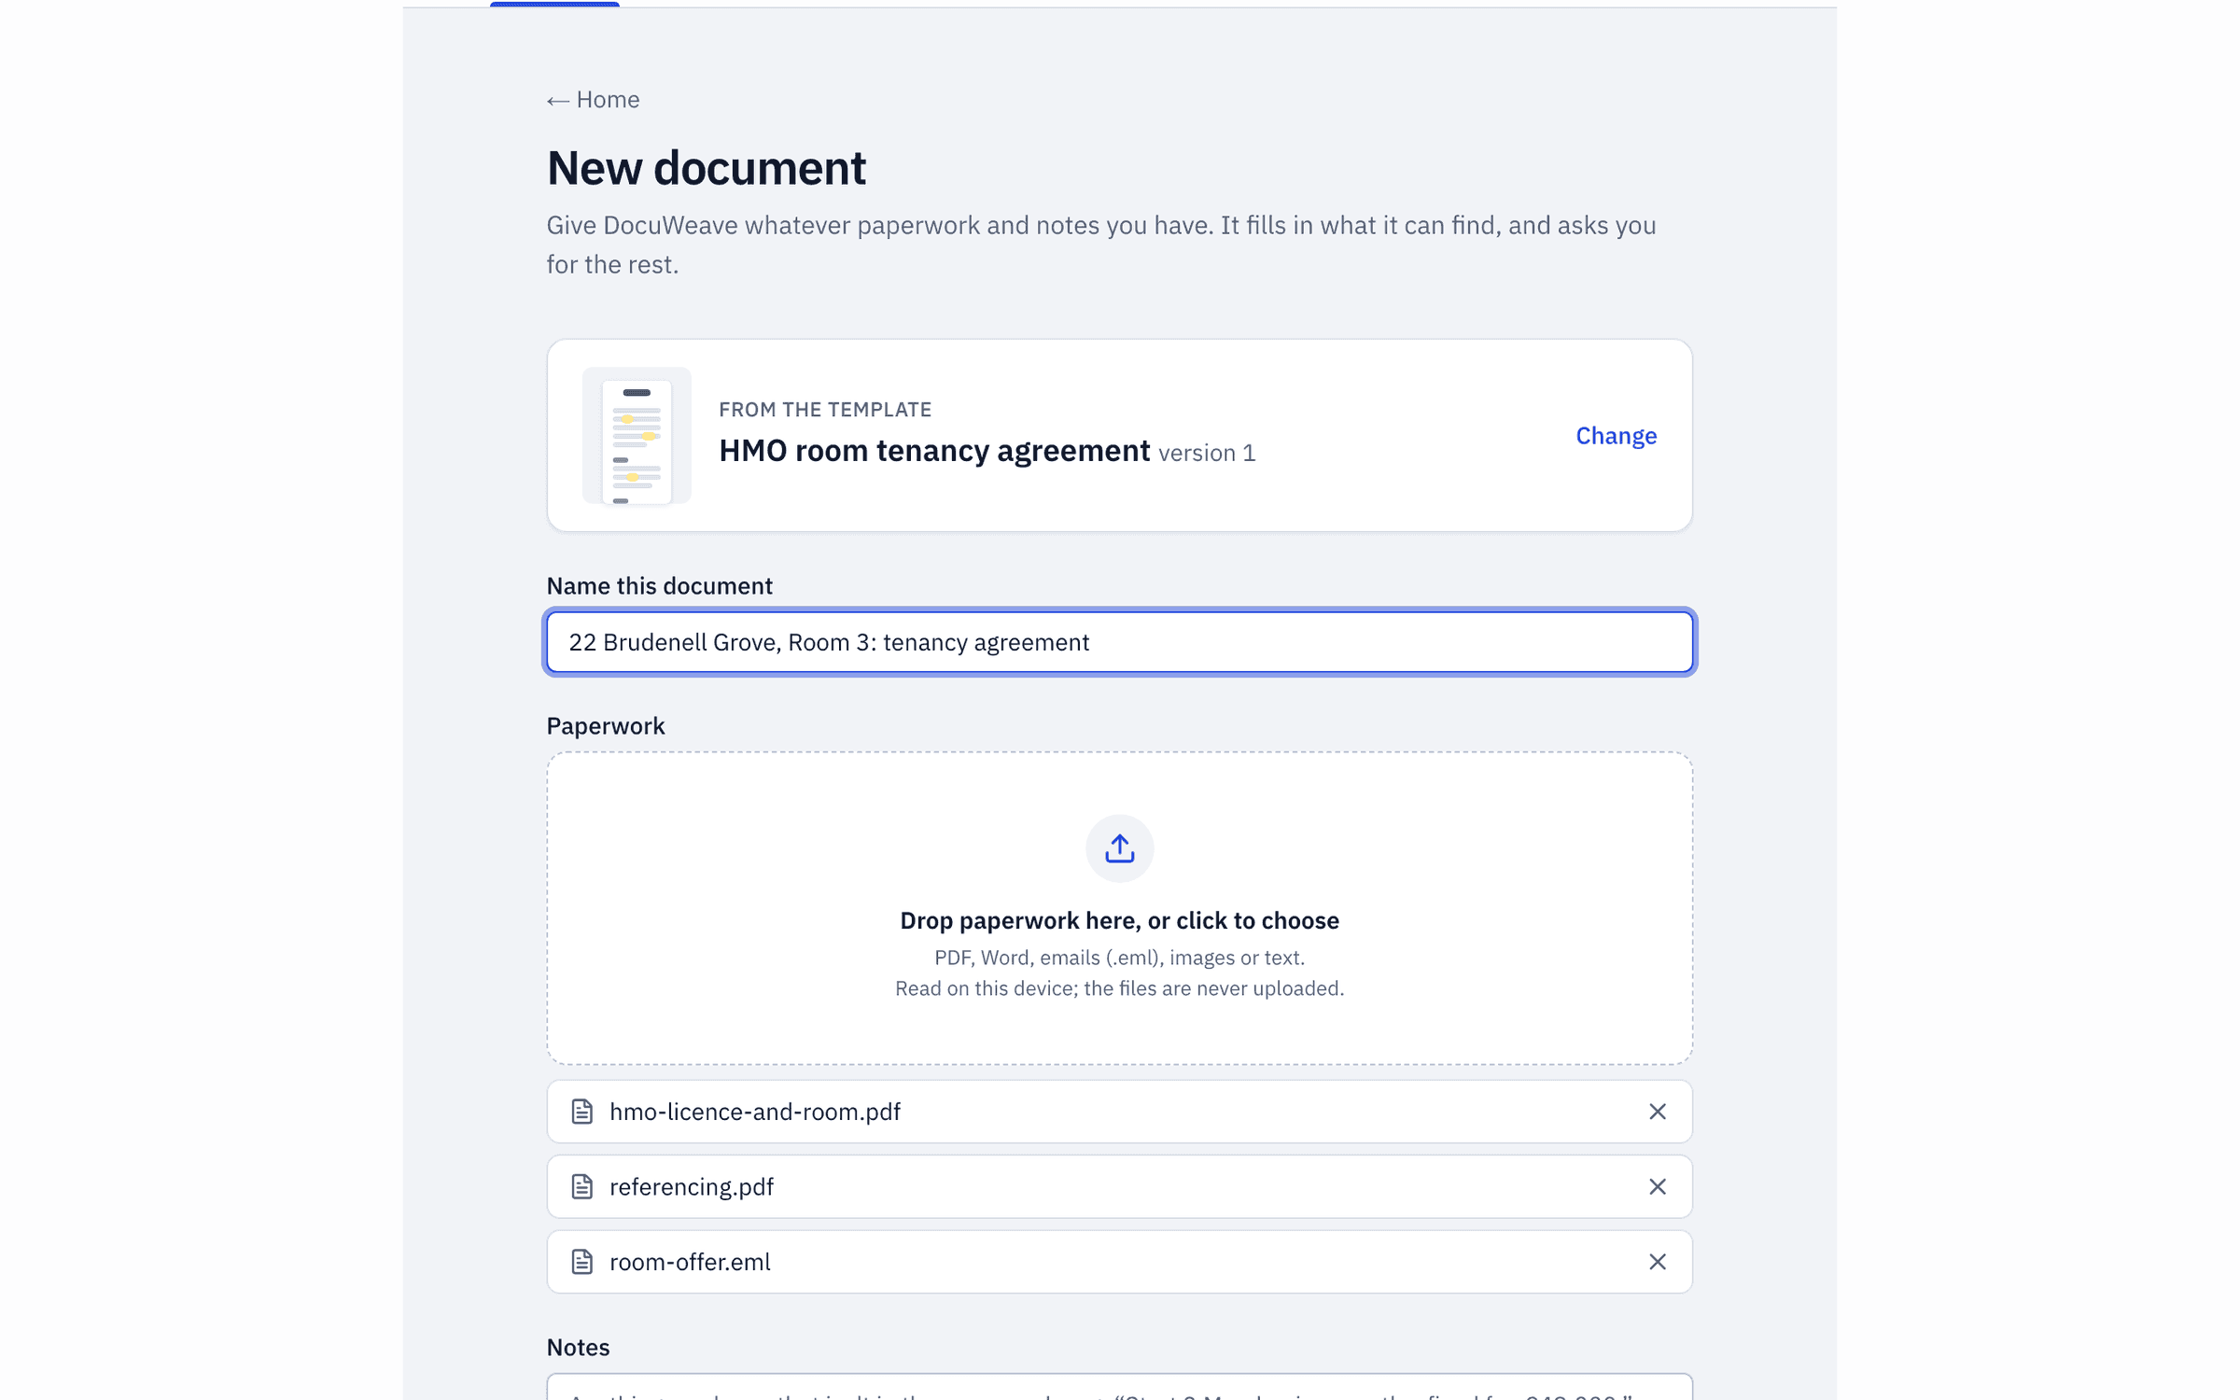
Task: Click the 'Paperwork' section label
Action: click(606, 726)
